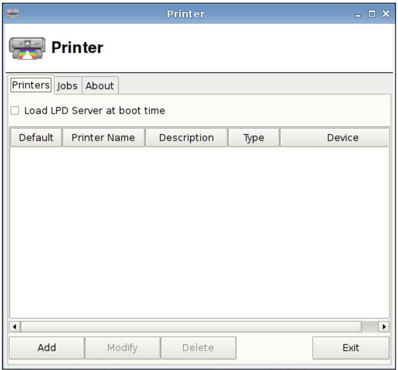398x370 pixels.
Task: Click the Description column header
Action: point(186,137)
